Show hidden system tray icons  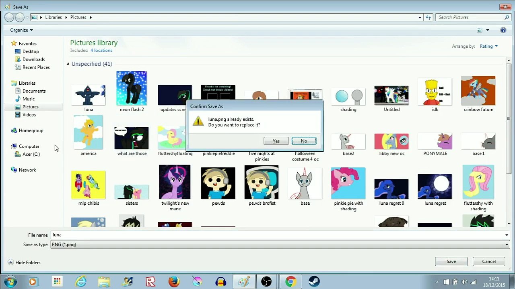[x=437, y=282]
